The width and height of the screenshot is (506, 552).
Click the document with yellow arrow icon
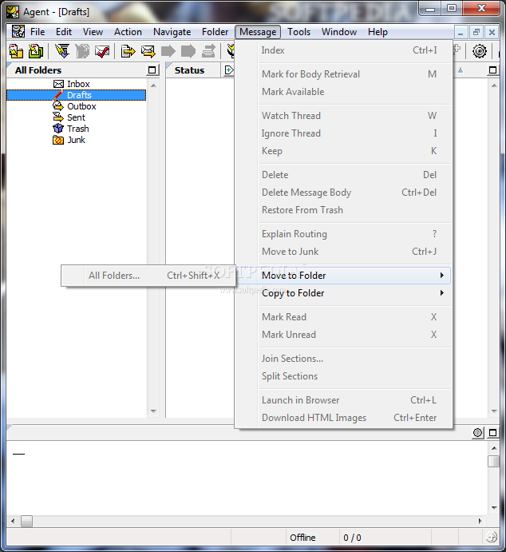coord(128,51)
